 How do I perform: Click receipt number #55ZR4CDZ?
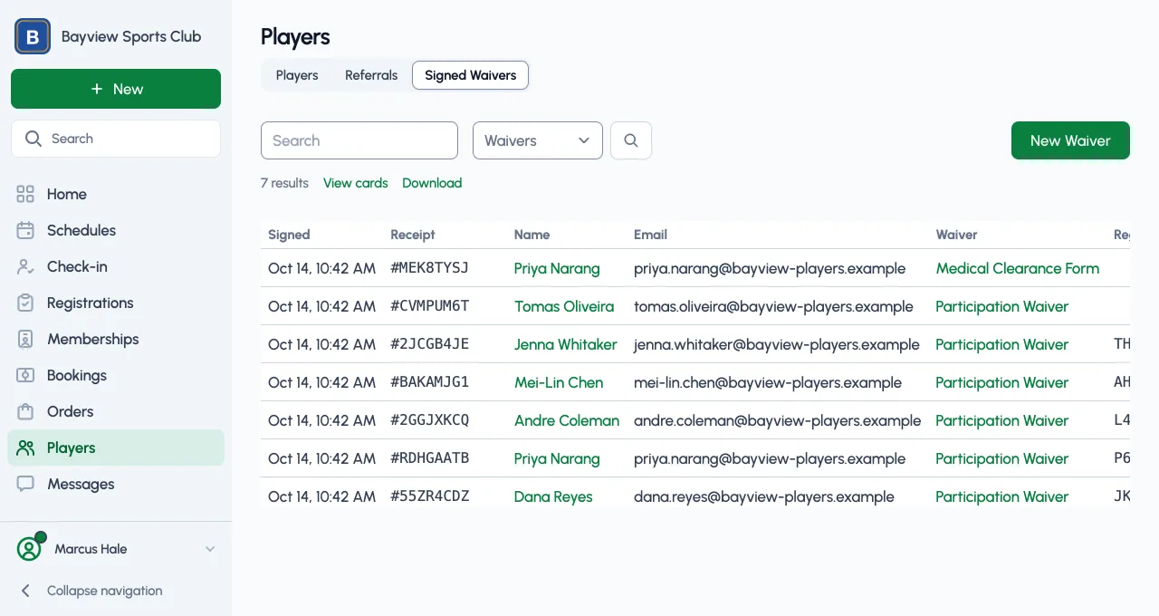click(x=430, y=496)
